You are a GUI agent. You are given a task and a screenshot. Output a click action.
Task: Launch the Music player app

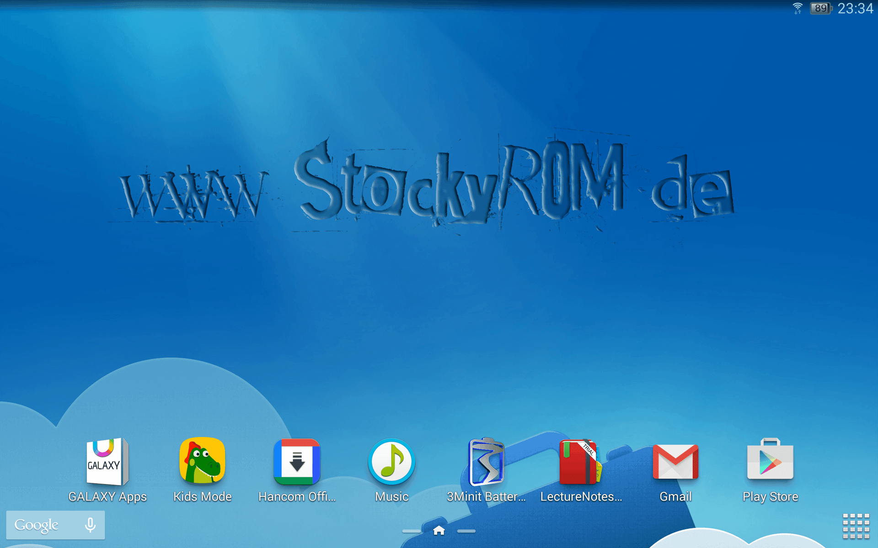[391, 462]
